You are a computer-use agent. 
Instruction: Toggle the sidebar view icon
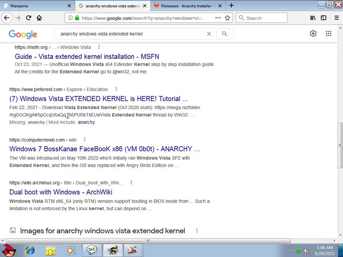[x=324, y=18]
